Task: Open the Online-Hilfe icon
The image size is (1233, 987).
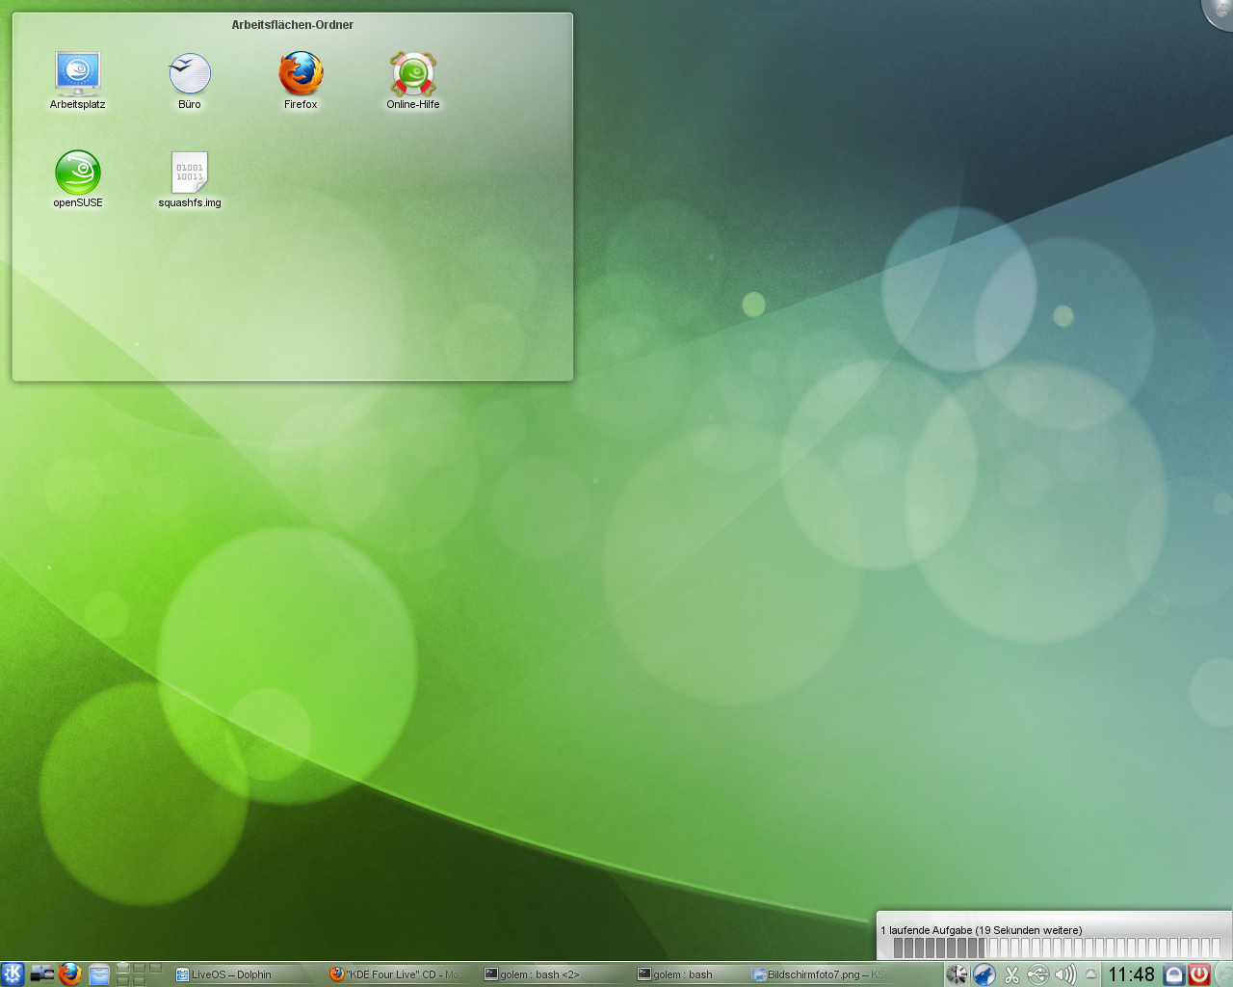Action: coord(413,73)
